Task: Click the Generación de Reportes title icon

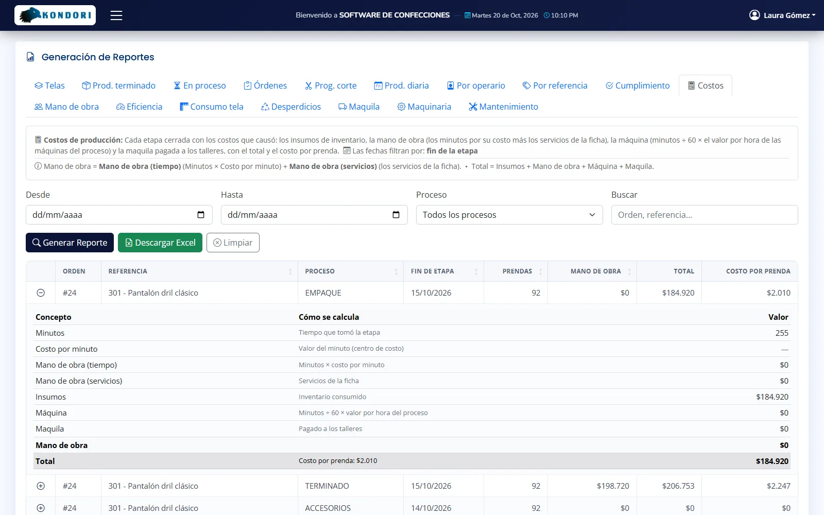Action: [30, 57]
